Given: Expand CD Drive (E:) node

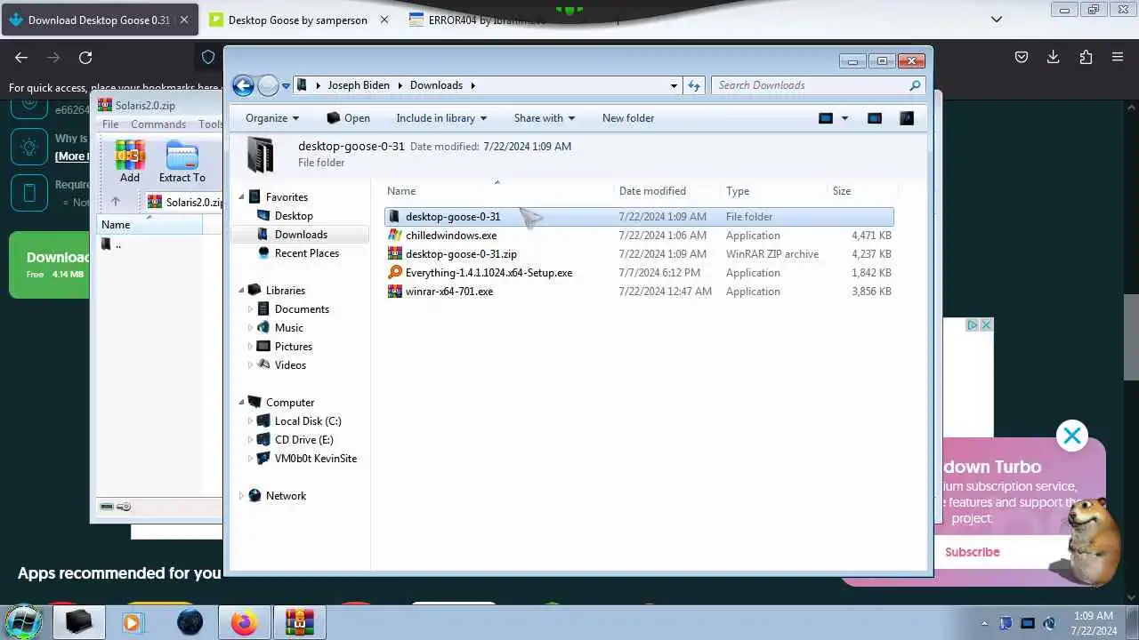Looking at the screenshot, I should (x=250, y=440).
